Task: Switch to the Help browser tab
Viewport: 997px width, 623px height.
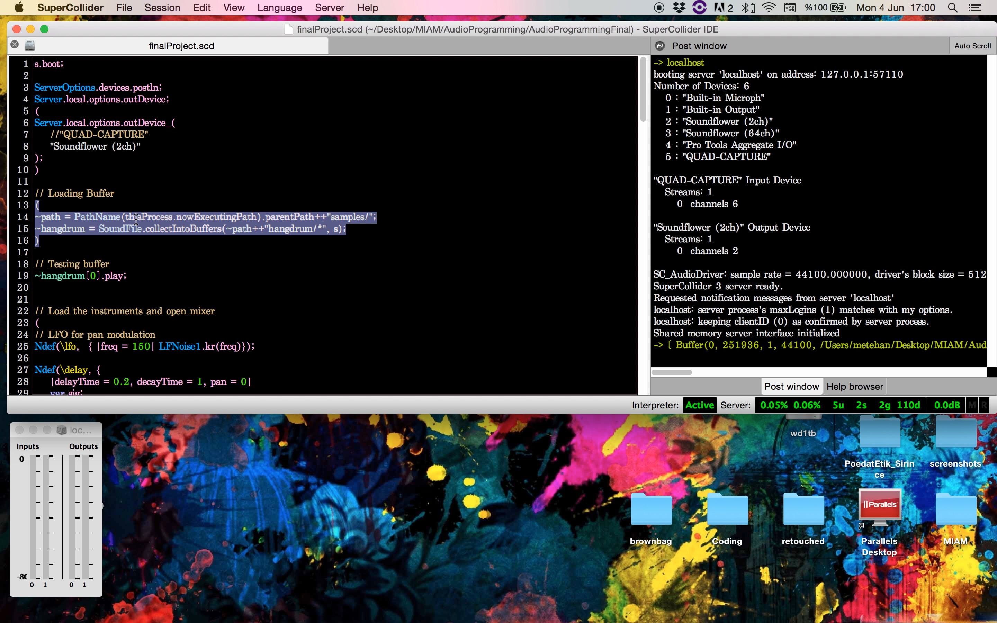Action: pyautogui.click(x=854, y=387)
